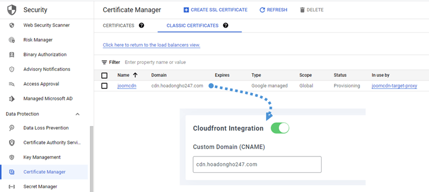Click the Binary Authorization icon

pos(12,55)
